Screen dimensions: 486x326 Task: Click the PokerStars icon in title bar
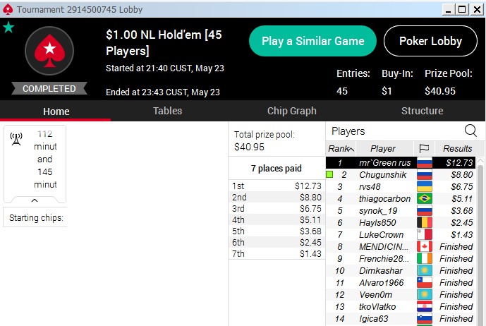(x=8, y=10)
